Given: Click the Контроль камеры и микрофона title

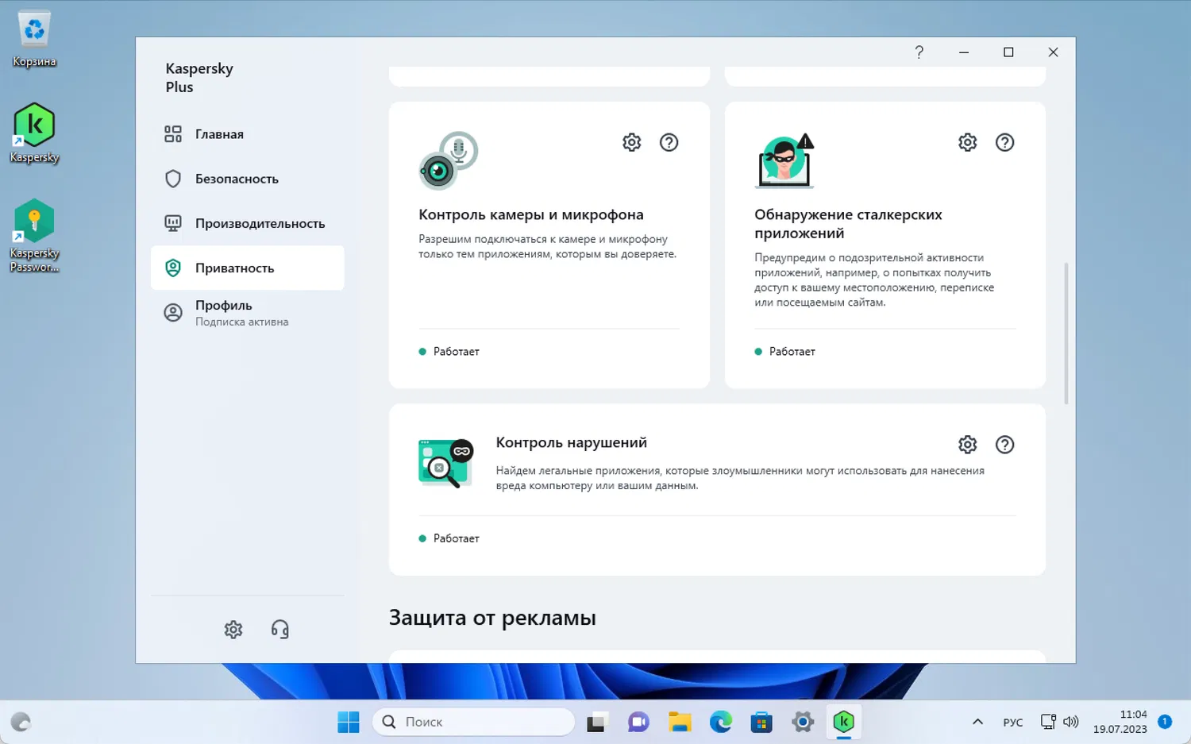Looking at the screenshot, I should 531,214.
